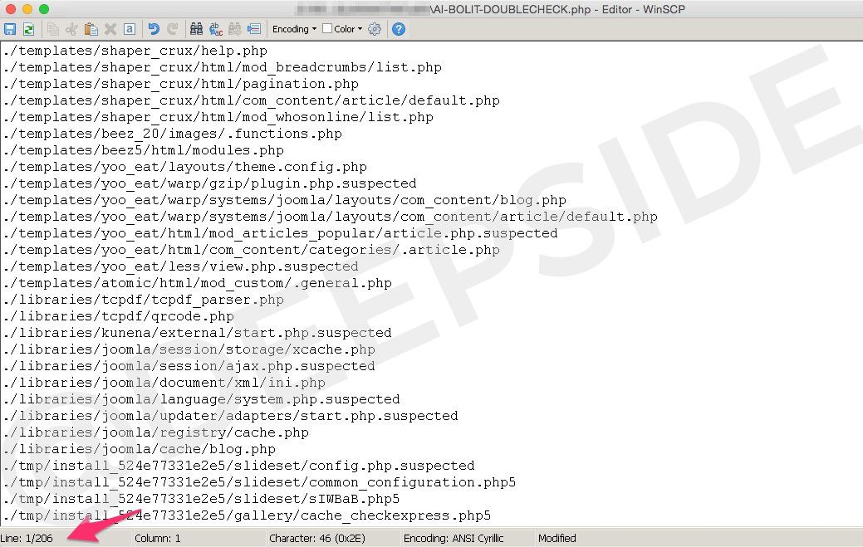
Task: Click the yellow macOS minimize button
Action: pos(27,9)
